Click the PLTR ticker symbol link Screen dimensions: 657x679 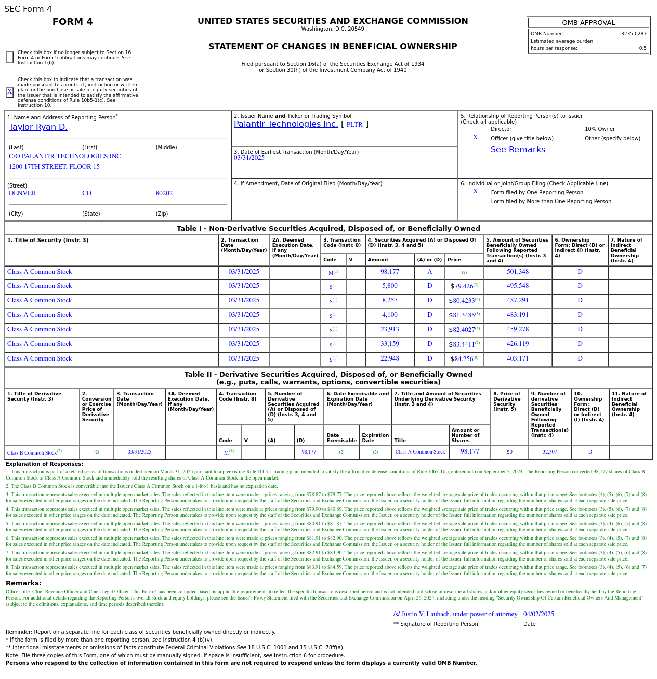354,125
